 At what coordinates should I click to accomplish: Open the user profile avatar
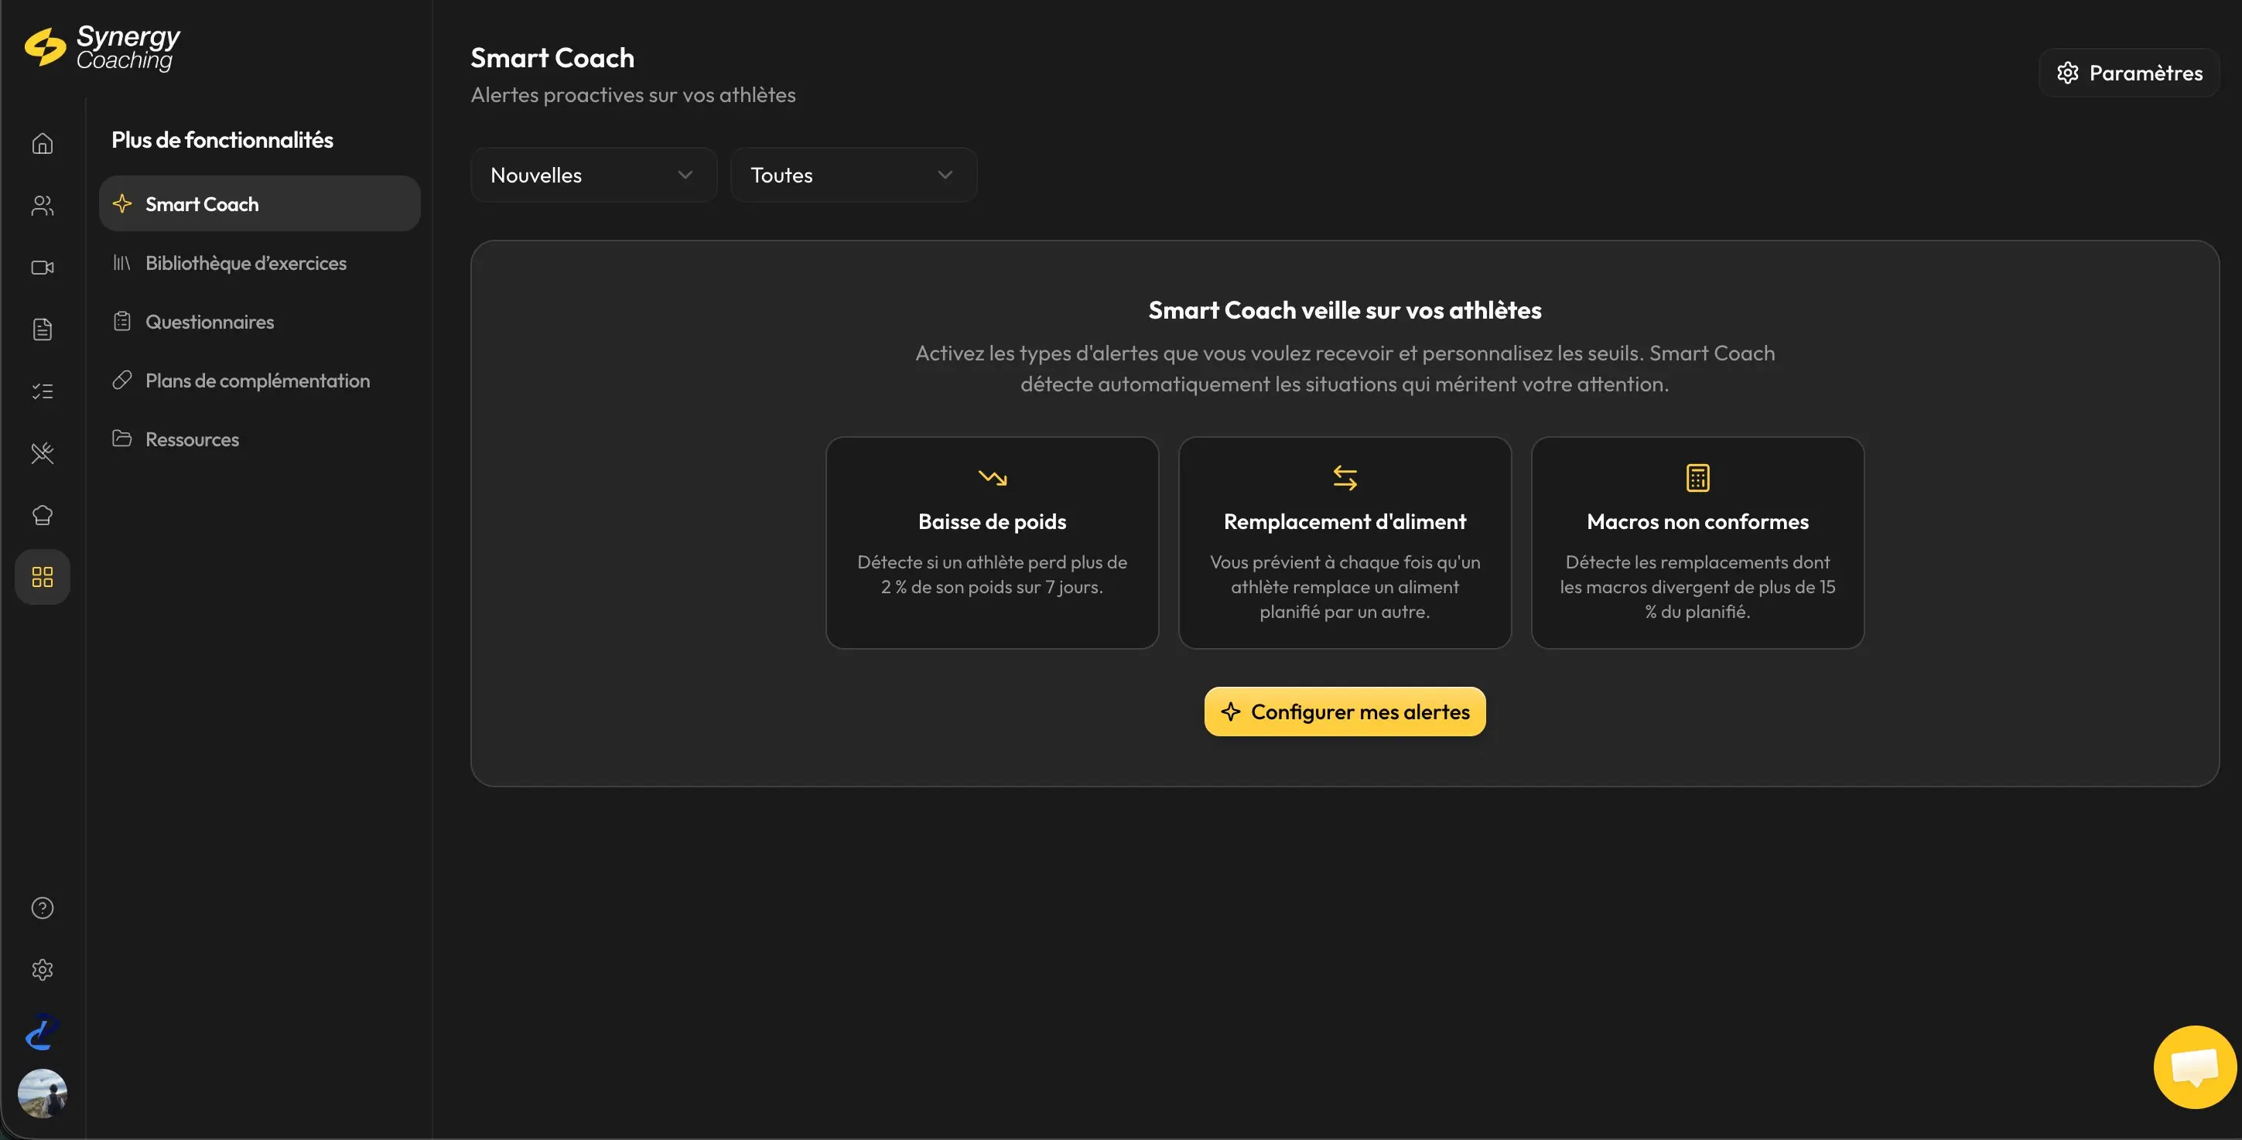(x=43, y=1093)
